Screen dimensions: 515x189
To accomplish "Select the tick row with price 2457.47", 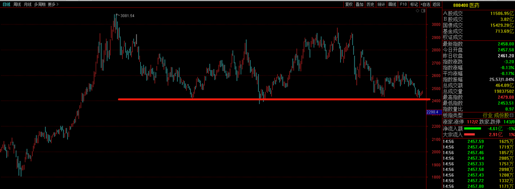I will (478, 147).
